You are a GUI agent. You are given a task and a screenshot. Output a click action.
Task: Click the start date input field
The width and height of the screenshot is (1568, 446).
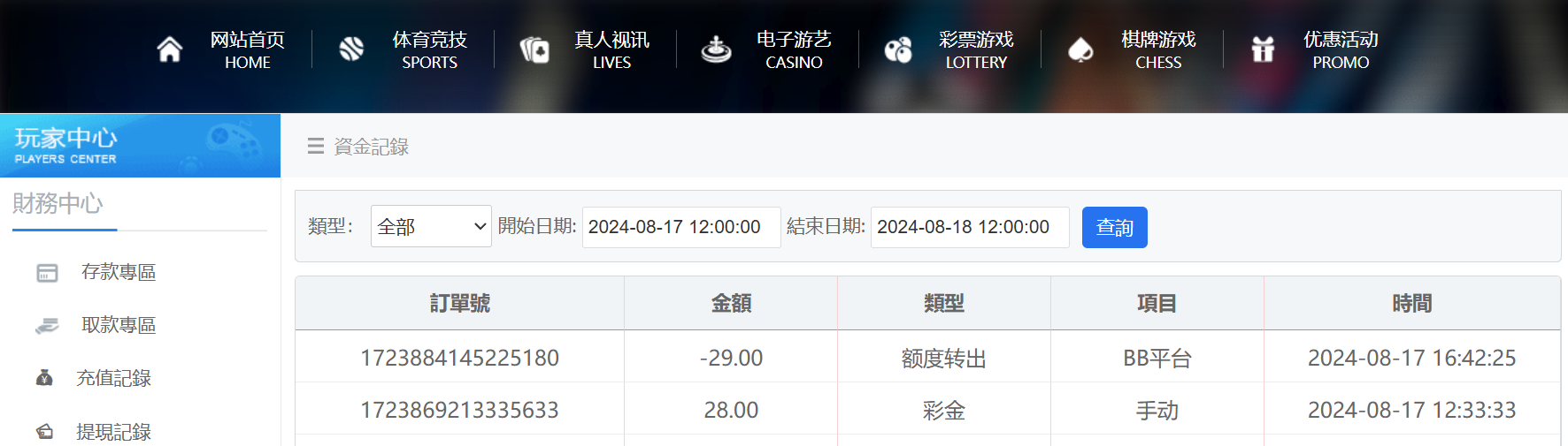(x=680, y=227)
